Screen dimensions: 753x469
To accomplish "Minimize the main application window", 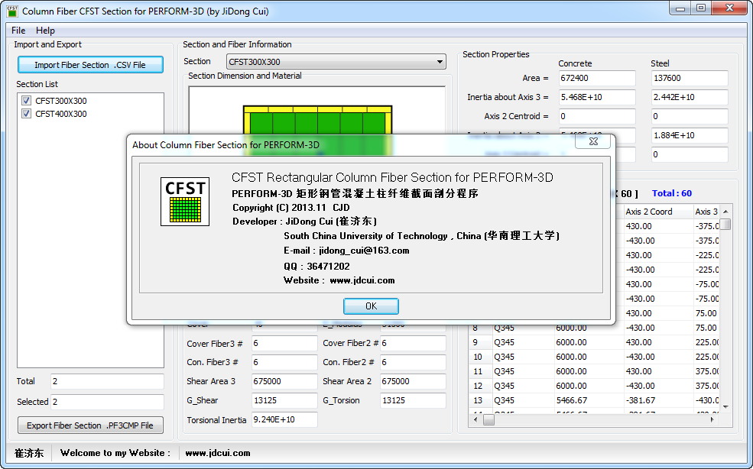I will click(680, 8).
